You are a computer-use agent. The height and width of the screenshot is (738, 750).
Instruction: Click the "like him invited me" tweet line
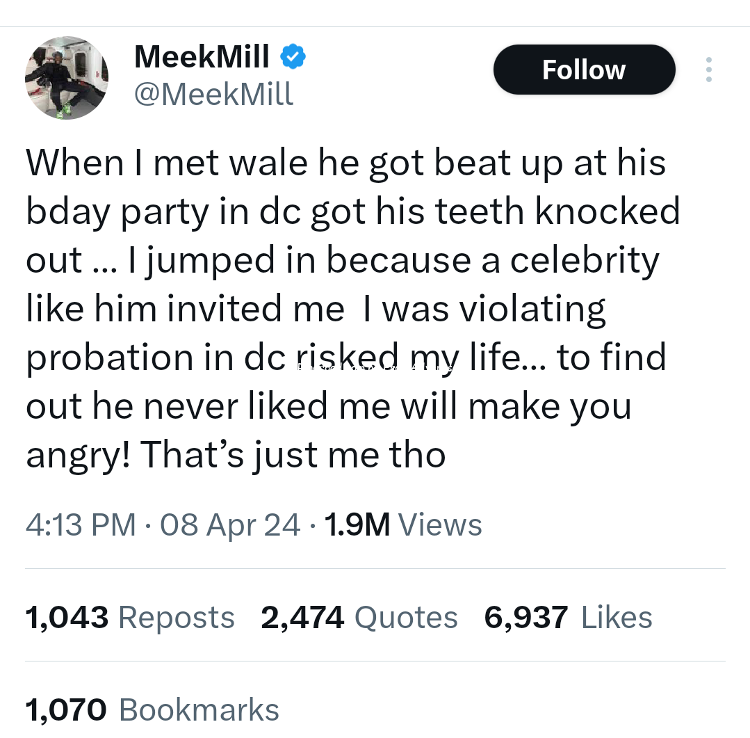click(x=316, y=310)
